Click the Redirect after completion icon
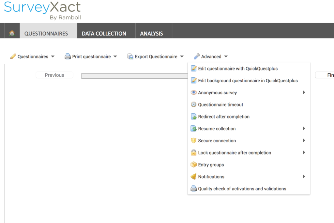Image resolution: width=334 pixels, height=223 pixels. point(194,117)
